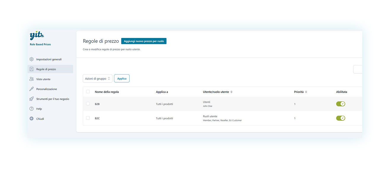Click the gear icon for Impostazioni generali
The height and width of the screenshot is (172, 385).
pos(32,59)
